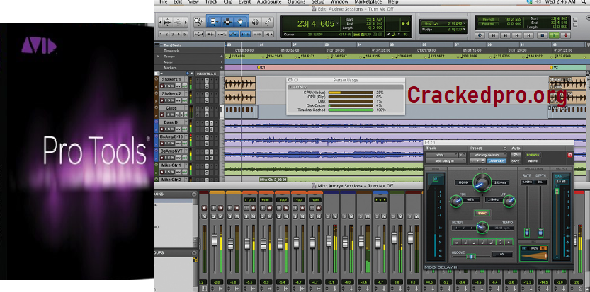Choose zoom preset 1
The height and width of the screenshot is (292, 590).
[x=161, y=34]
